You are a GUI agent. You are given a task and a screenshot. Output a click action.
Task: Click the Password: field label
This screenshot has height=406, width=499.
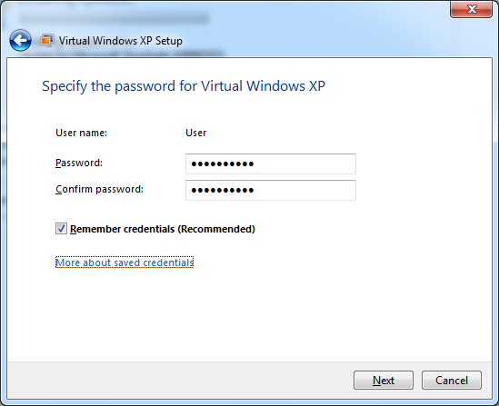(x=79, y=163)
